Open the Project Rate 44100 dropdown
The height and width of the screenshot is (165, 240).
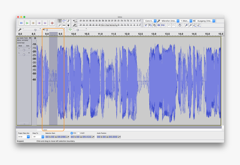28,137
